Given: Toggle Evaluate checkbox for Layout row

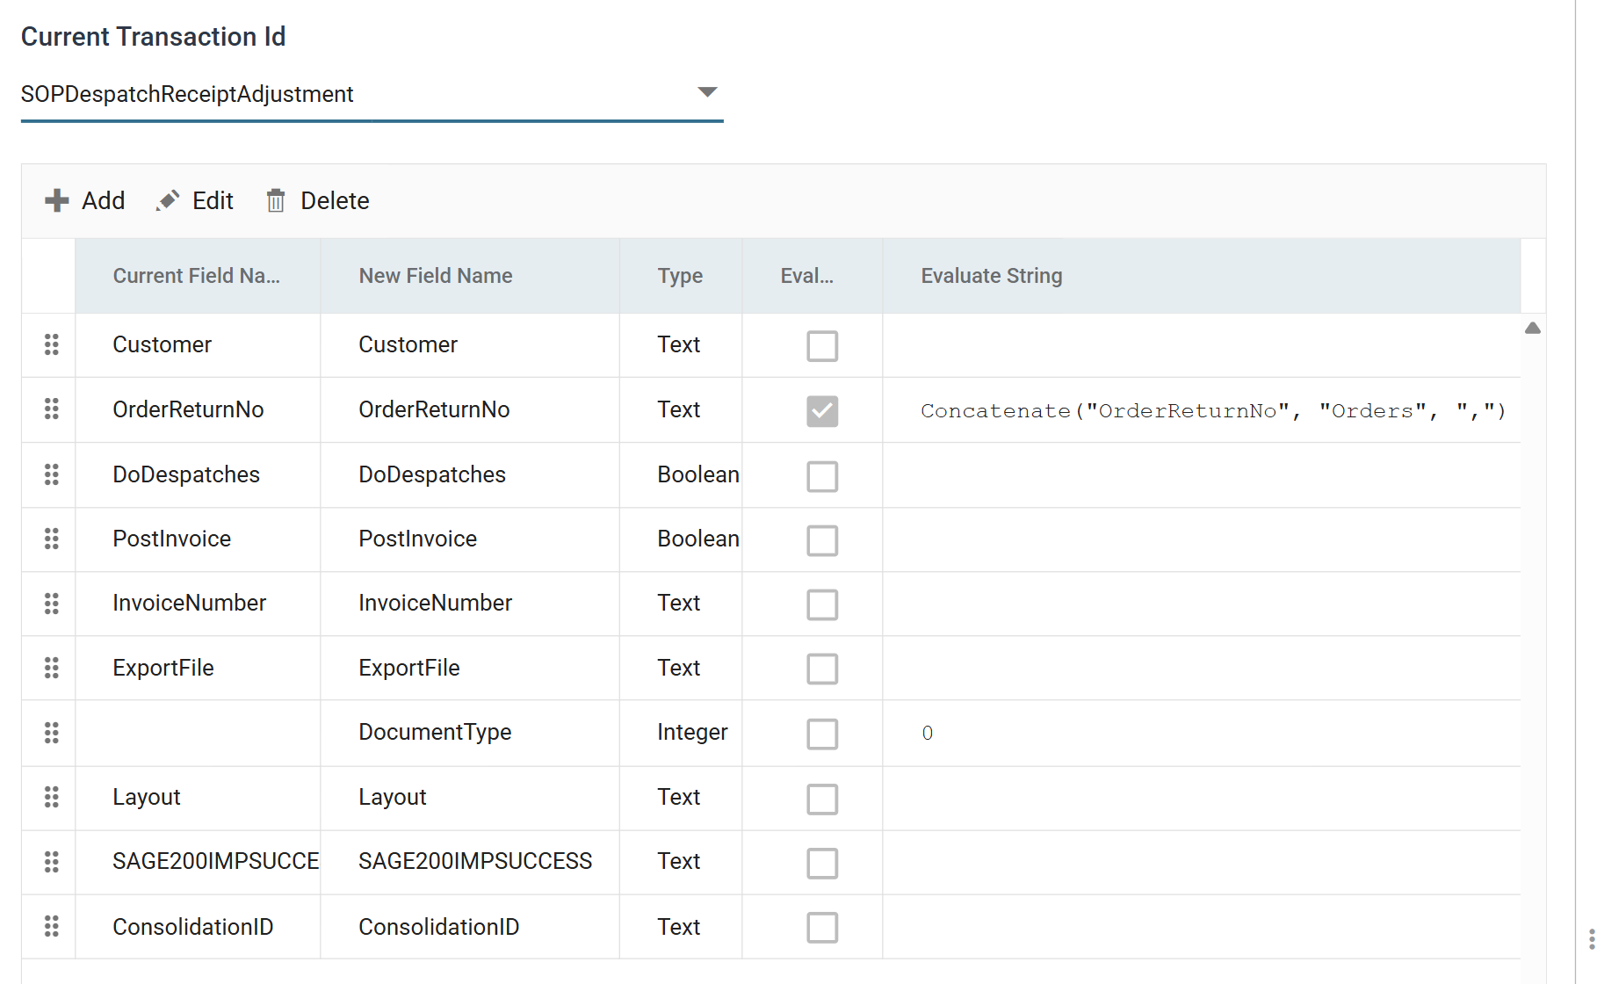Looking at the screenshot, I should click(822, 799).
